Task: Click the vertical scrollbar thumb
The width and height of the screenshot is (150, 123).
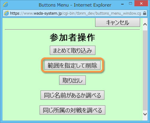Action: [x=145, y=70]
